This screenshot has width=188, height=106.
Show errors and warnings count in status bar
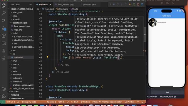(11, 102)
